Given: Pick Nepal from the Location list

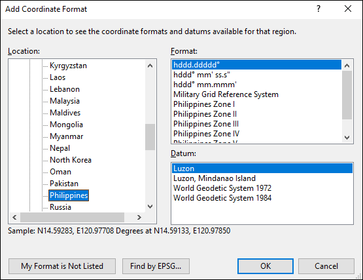Looking at the screenshot, I should point(60,148).
